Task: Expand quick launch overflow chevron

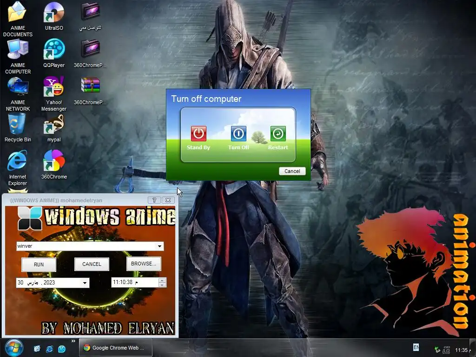Action: coord(73,341)
